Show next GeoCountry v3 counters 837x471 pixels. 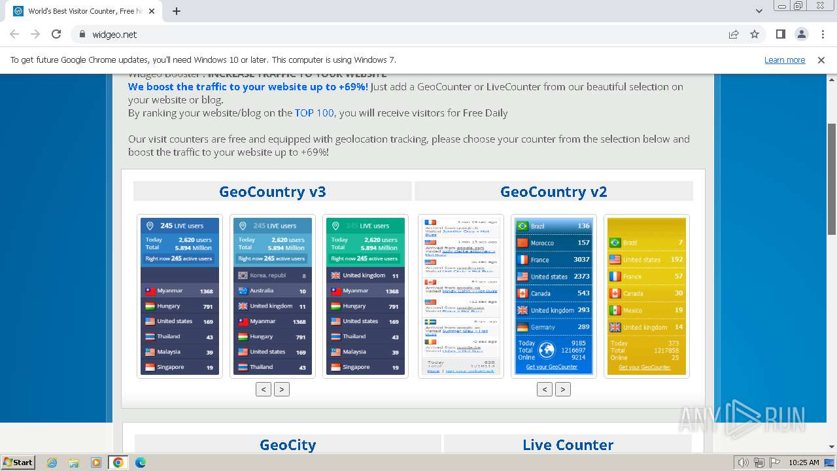[x=281, y=389]
